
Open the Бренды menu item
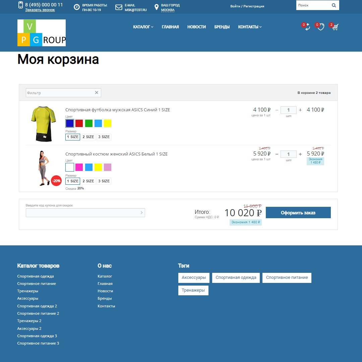coord(222,27)
